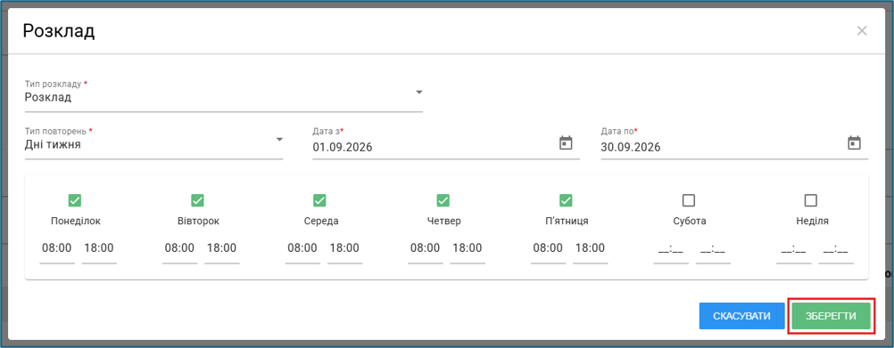Click the Вівторок day label
This screenshot has height=348, width=894.
pos(198,222)
